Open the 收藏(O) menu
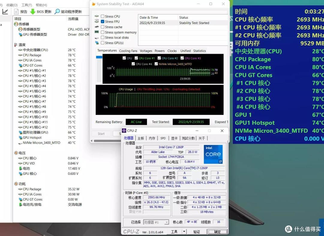The width and height of the screenshot is (324, 236). click(12, 5)
